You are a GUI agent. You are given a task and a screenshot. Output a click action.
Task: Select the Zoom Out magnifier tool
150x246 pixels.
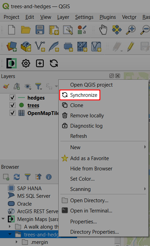click(x=145, y=30)
